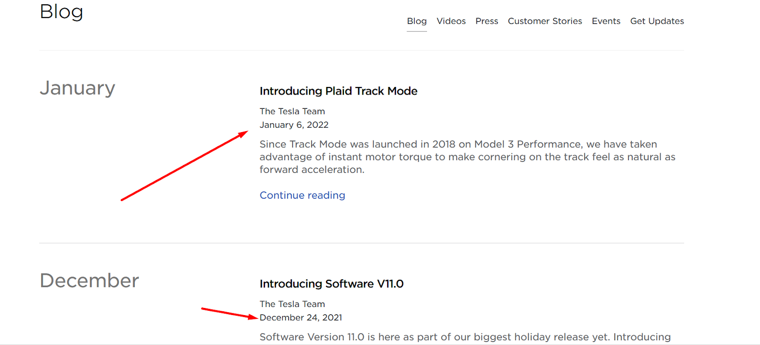Click the red arrow pointing to December date
Screen dimensions: 760x345
[230, 314]
